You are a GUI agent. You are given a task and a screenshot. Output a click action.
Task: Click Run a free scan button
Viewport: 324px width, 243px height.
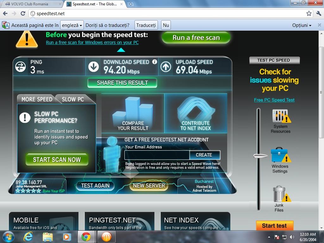click(x=196, y=38)
